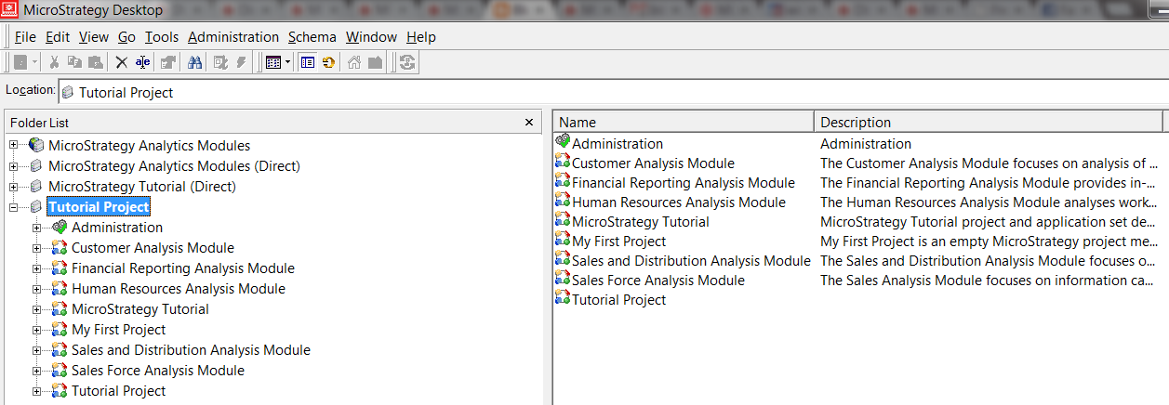The height and width of the screenshot is (405, 1169).
Task: Click the Location bar project icon
Action: tap(68, 92)
